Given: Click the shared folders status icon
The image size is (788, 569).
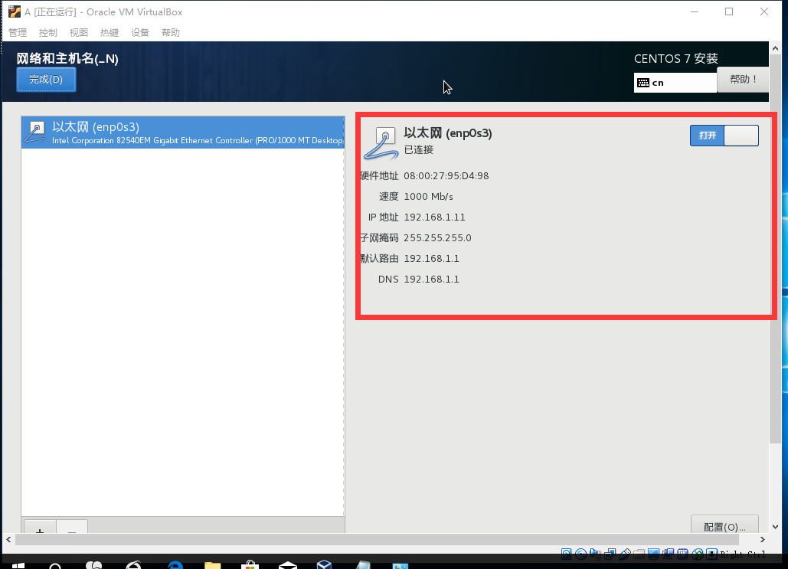Looking at the screenshot, I should pos(639,554).
